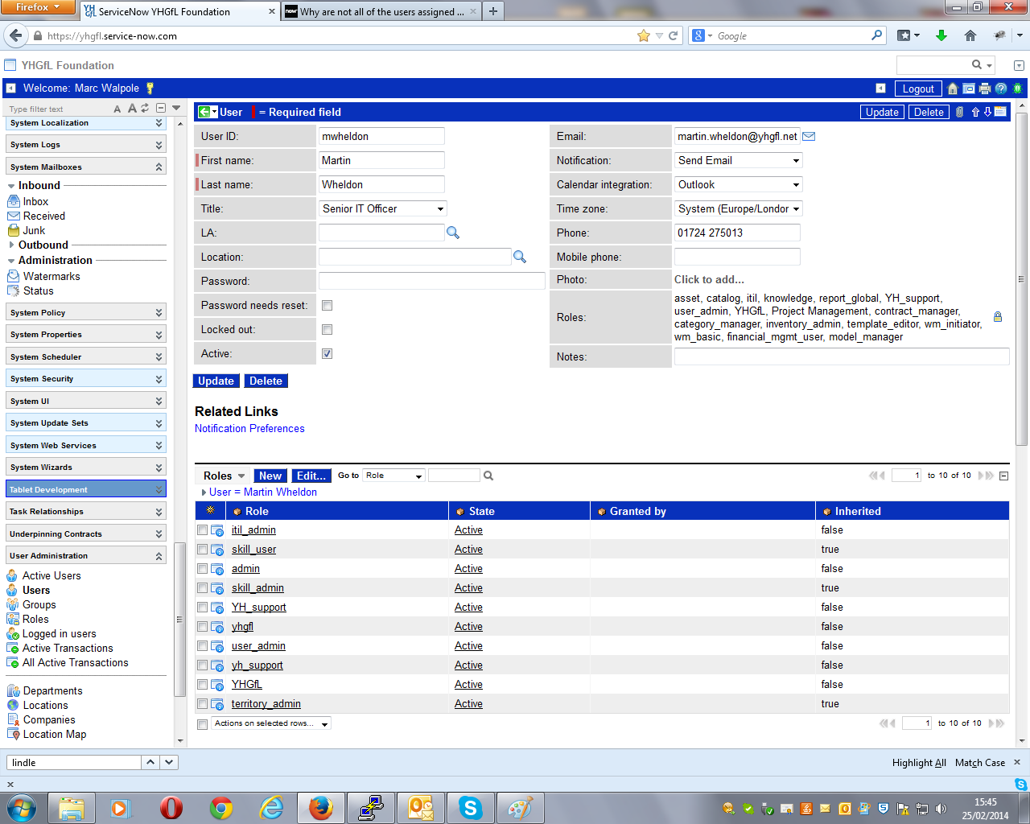Switch to the 'Why are not all of the users' tab
1030x824 pixels.
[382, 11]
